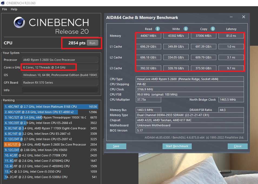Screen dimensions: 258x184
Task: Click the CPU Multiplier value 37.75x
Action: [x=148, y=100]
